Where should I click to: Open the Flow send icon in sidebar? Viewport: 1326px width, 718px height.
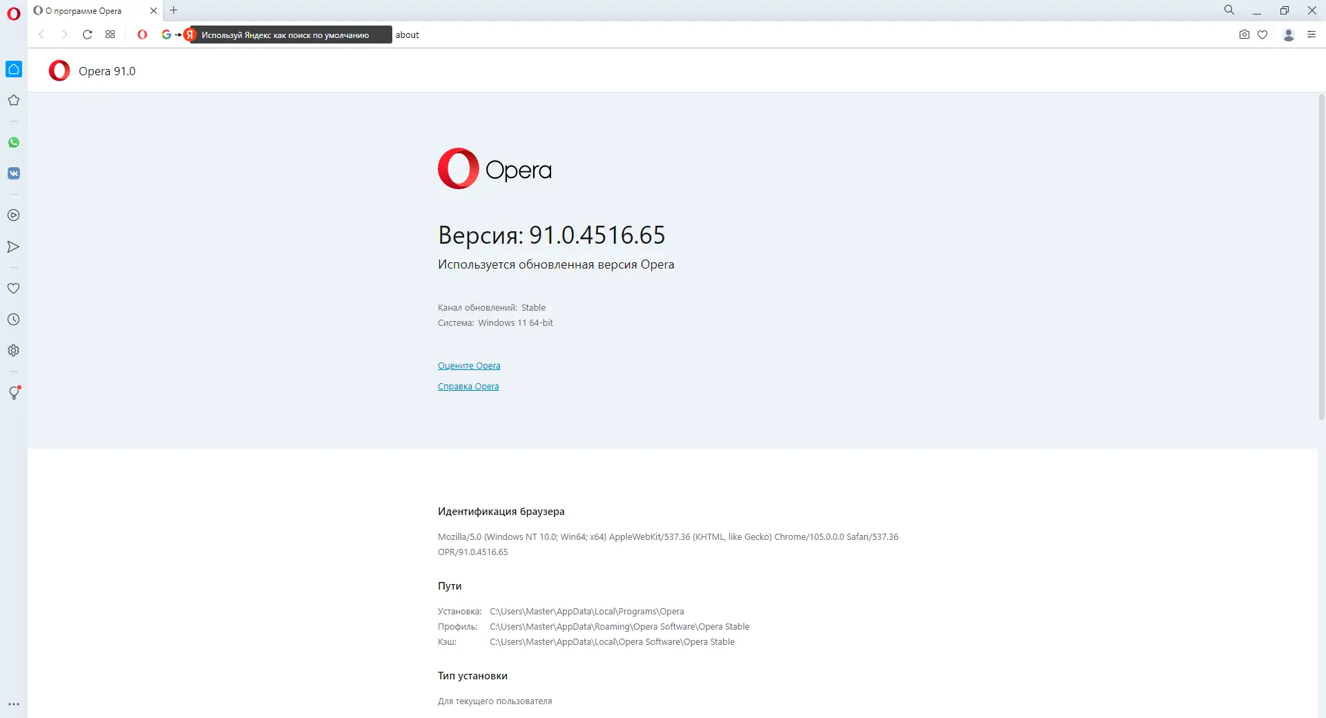[13, 246]
